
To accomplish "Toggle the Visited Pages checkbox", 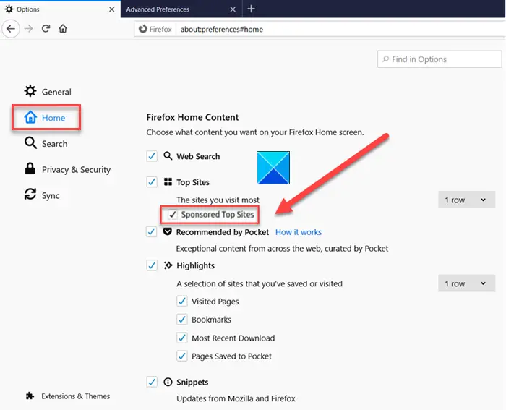I will [182, 302].
